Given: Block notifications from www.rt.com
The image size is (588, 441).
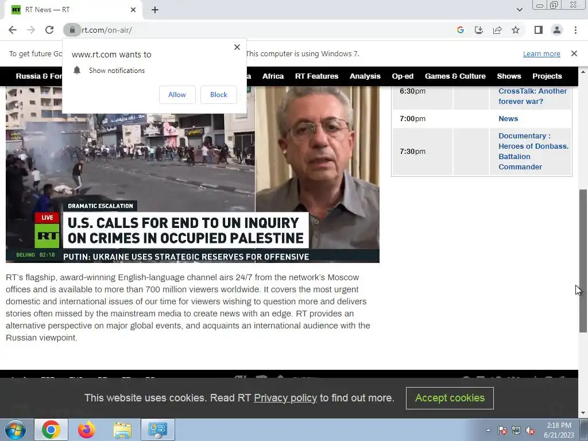Looking at the screenshot, I should pyautogui.click(x=219, y=95).
